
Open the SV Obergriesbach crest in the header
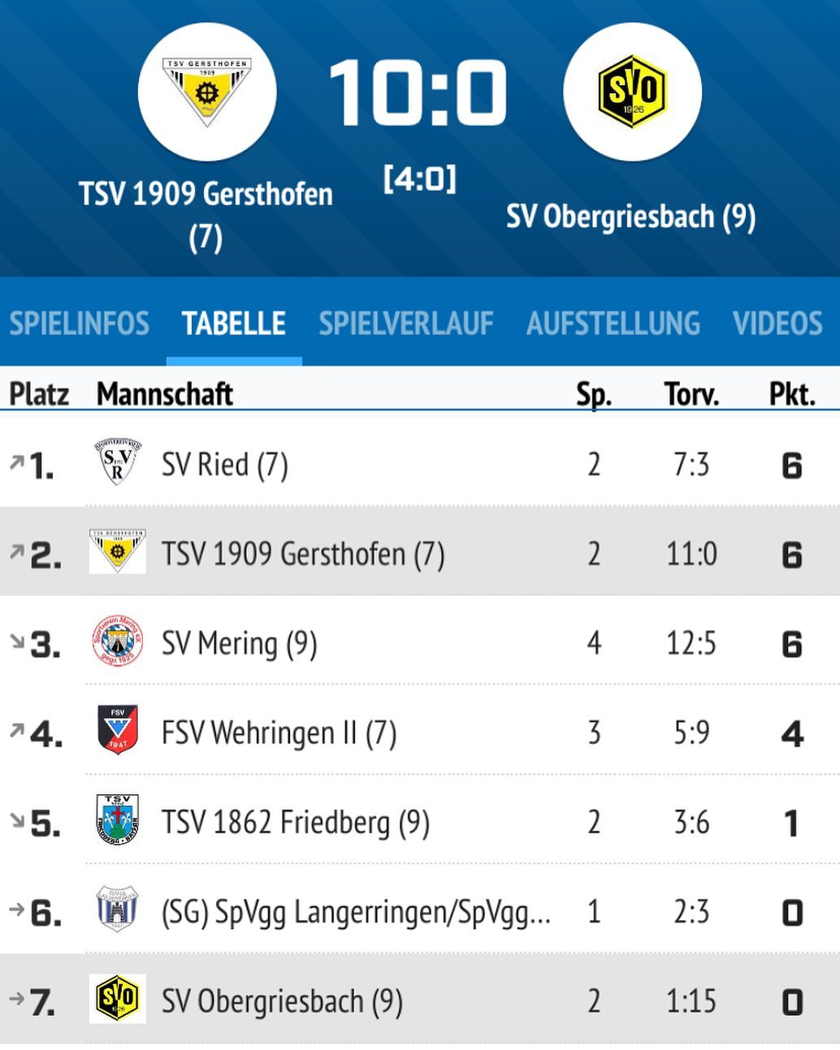click(x=632, y=91)
